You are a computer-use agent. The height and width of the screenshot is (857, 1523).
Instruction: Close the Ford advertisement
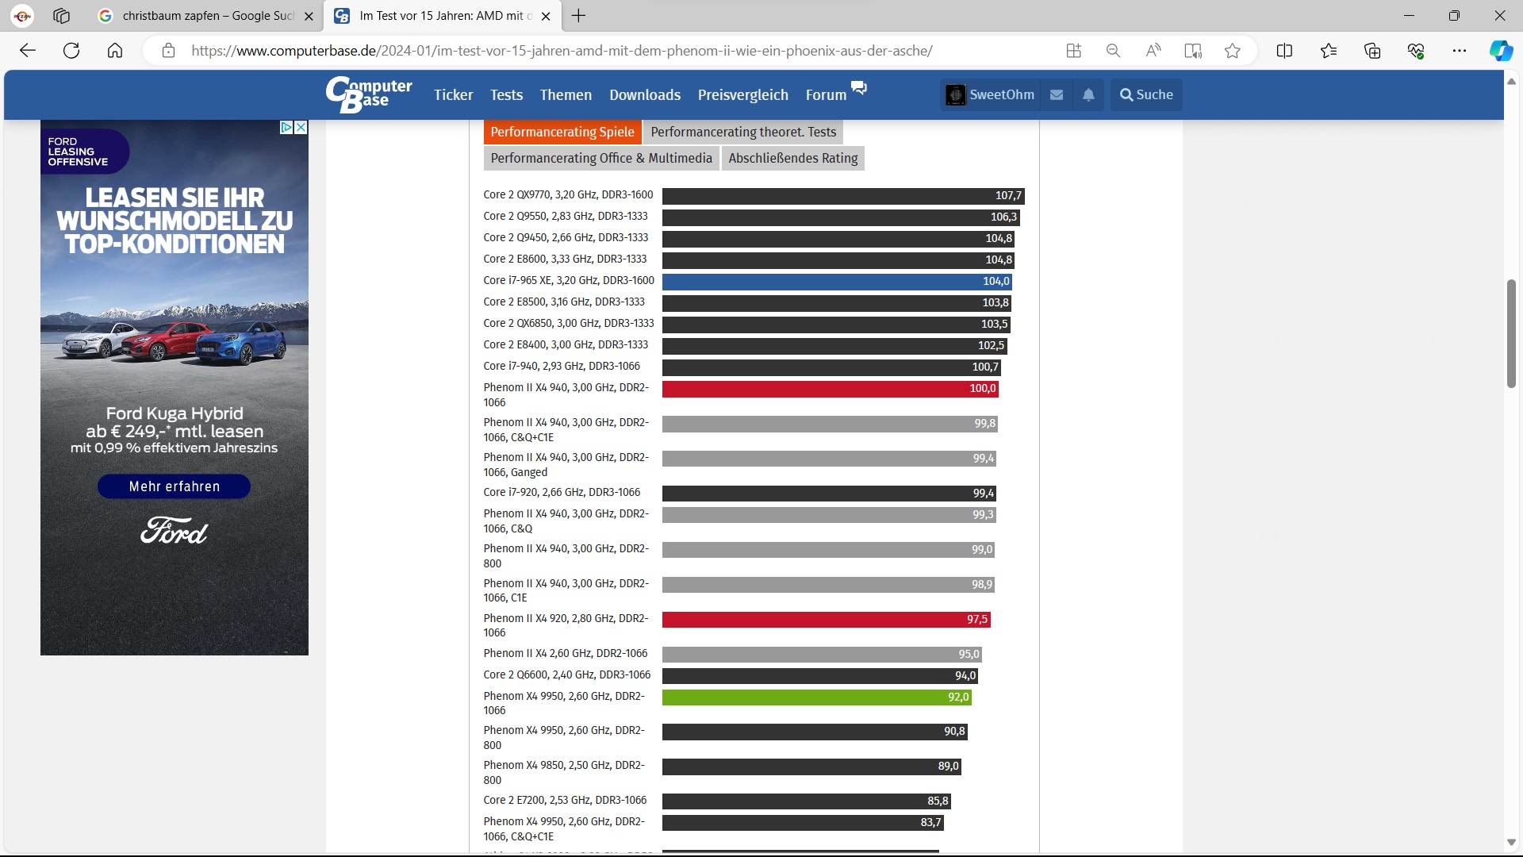pos(301,128)
